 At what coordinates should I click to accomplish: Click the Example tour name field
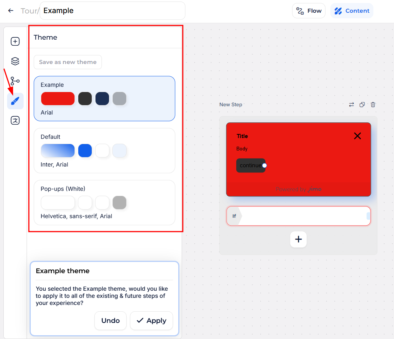tap(112, 11)
